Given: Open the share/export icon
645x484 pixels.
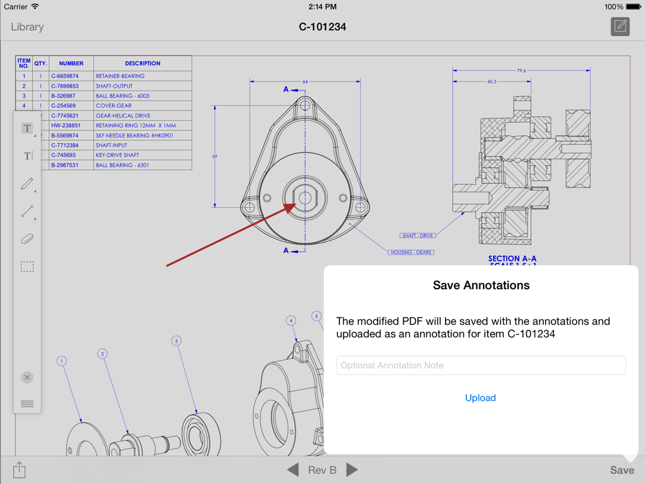Looking at the screenshot, I should pos(19,470).
